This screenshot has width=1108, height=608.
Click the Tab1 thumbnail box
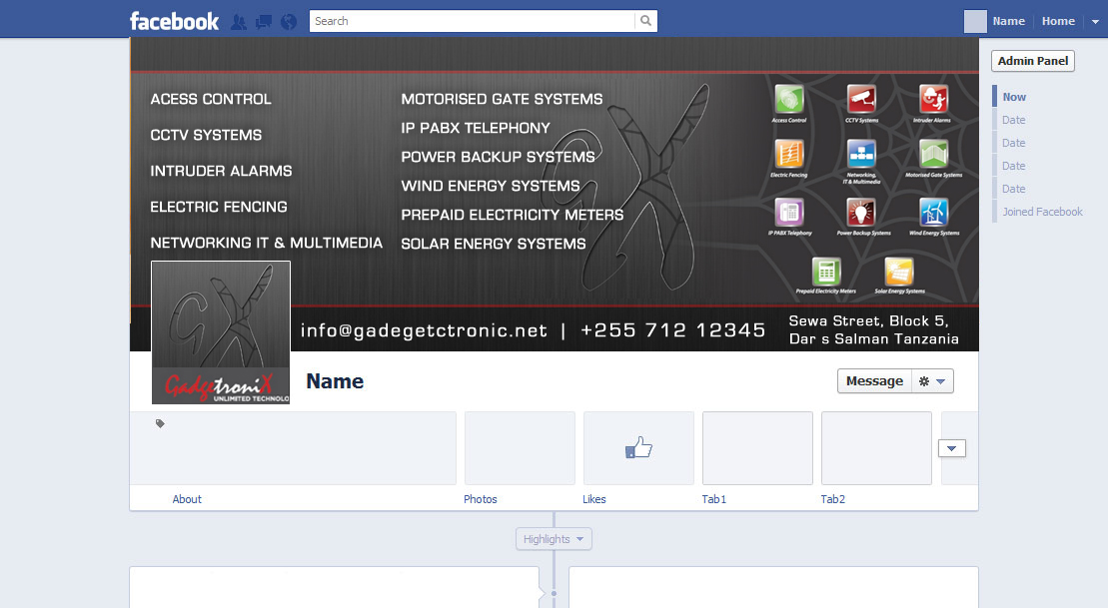click(757, 448)
